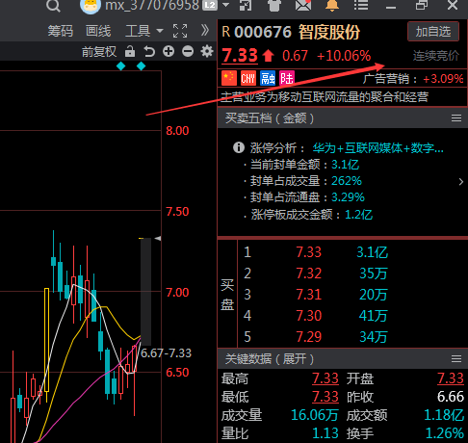The height and width of the screenshot is (443, 468).
Task: Open 买卖五档 panel menu icon
Action: click(456, 118)
